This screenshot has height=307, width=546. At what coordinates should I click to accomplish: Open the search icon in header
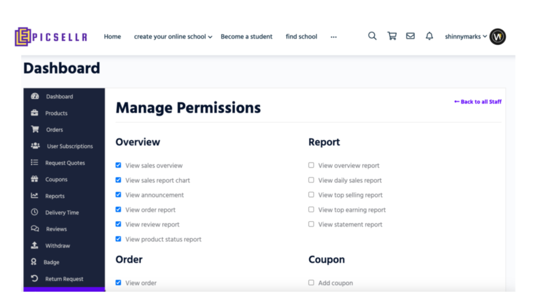(372, 36)
